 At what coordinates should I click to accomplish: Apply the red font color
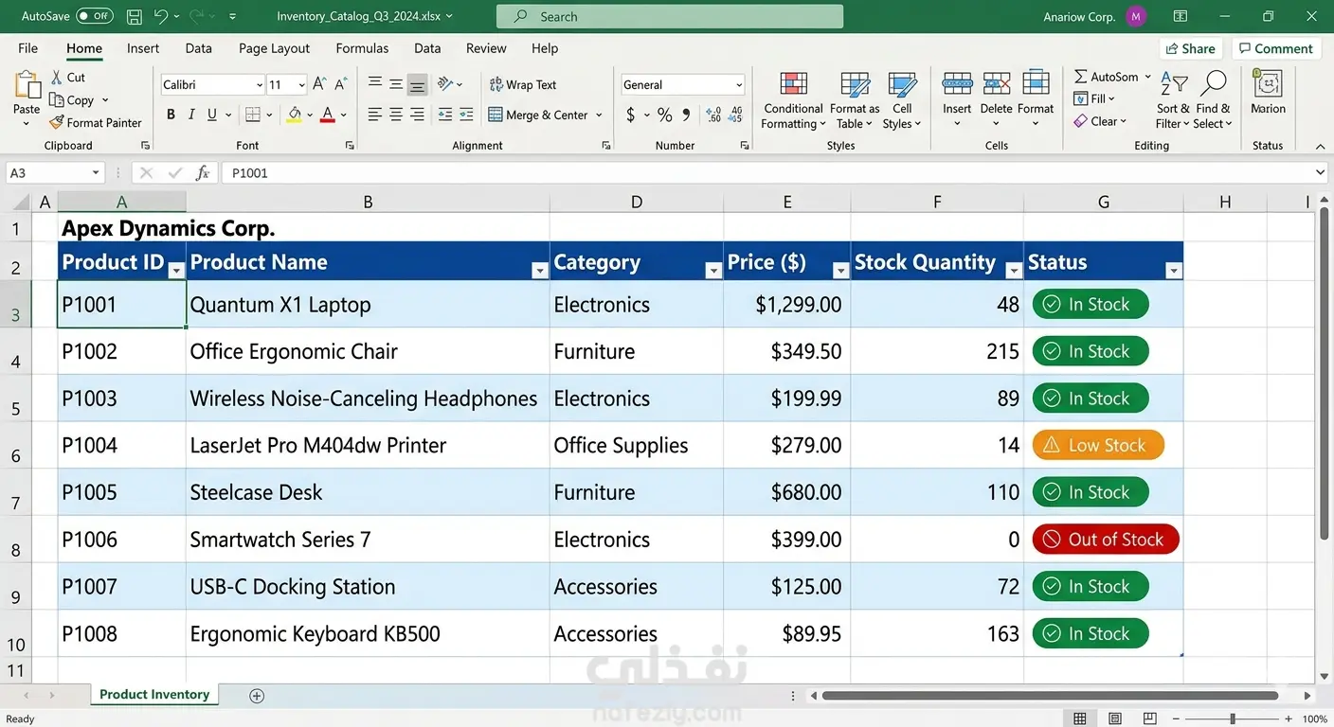(328, 115)
